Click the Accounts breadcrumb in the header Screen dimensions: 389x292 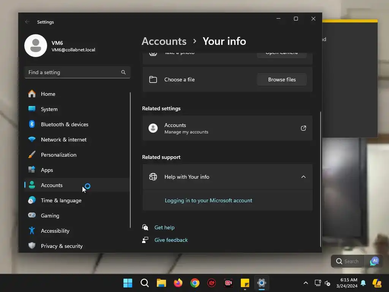pos(164,41)
